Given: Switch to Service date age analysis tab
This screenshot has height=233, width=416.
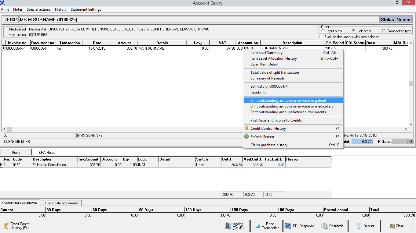Looking at the screenshot, I should click(x=61, y=203).
